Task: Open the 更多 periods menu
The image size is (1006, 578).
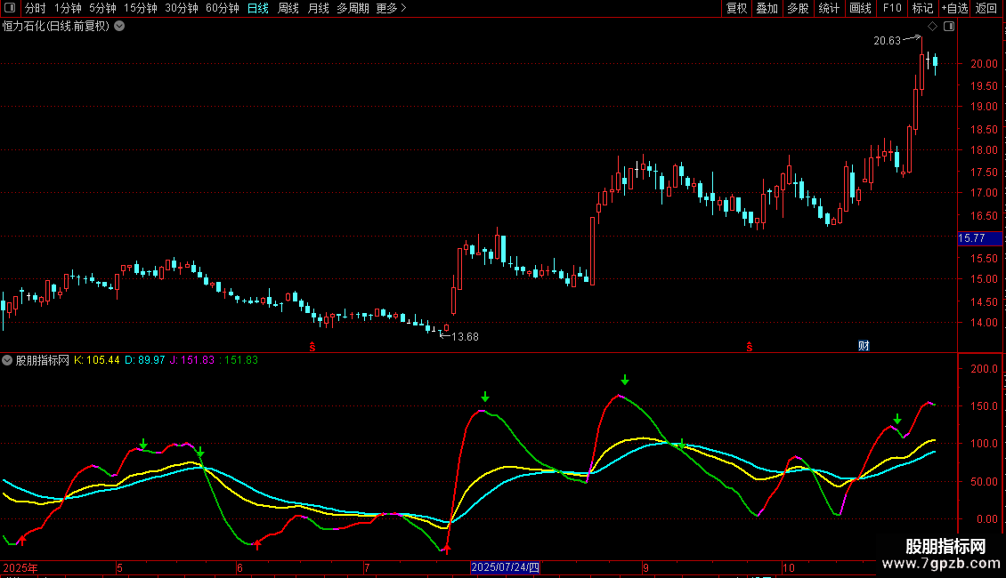Action: coord(391,8)
